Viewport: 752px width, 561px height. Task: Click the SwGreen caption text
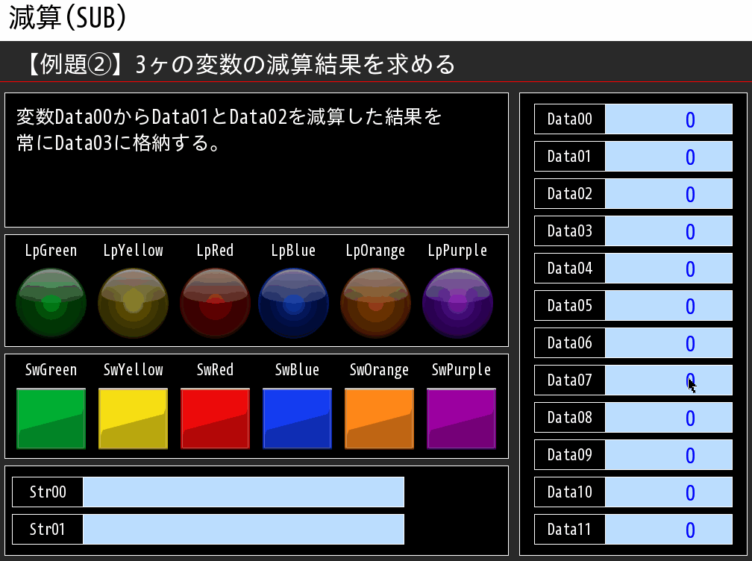pyautogui.click(x=51, y=370)
